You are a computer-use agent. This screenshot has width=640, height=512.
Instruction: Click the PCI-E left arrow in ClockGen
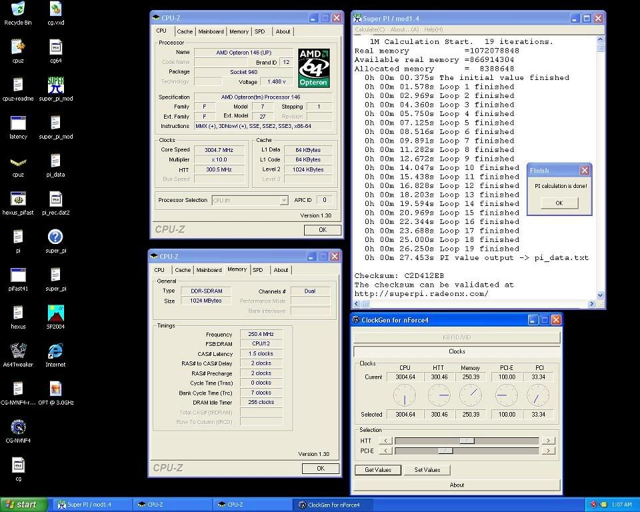click(386, 451)
